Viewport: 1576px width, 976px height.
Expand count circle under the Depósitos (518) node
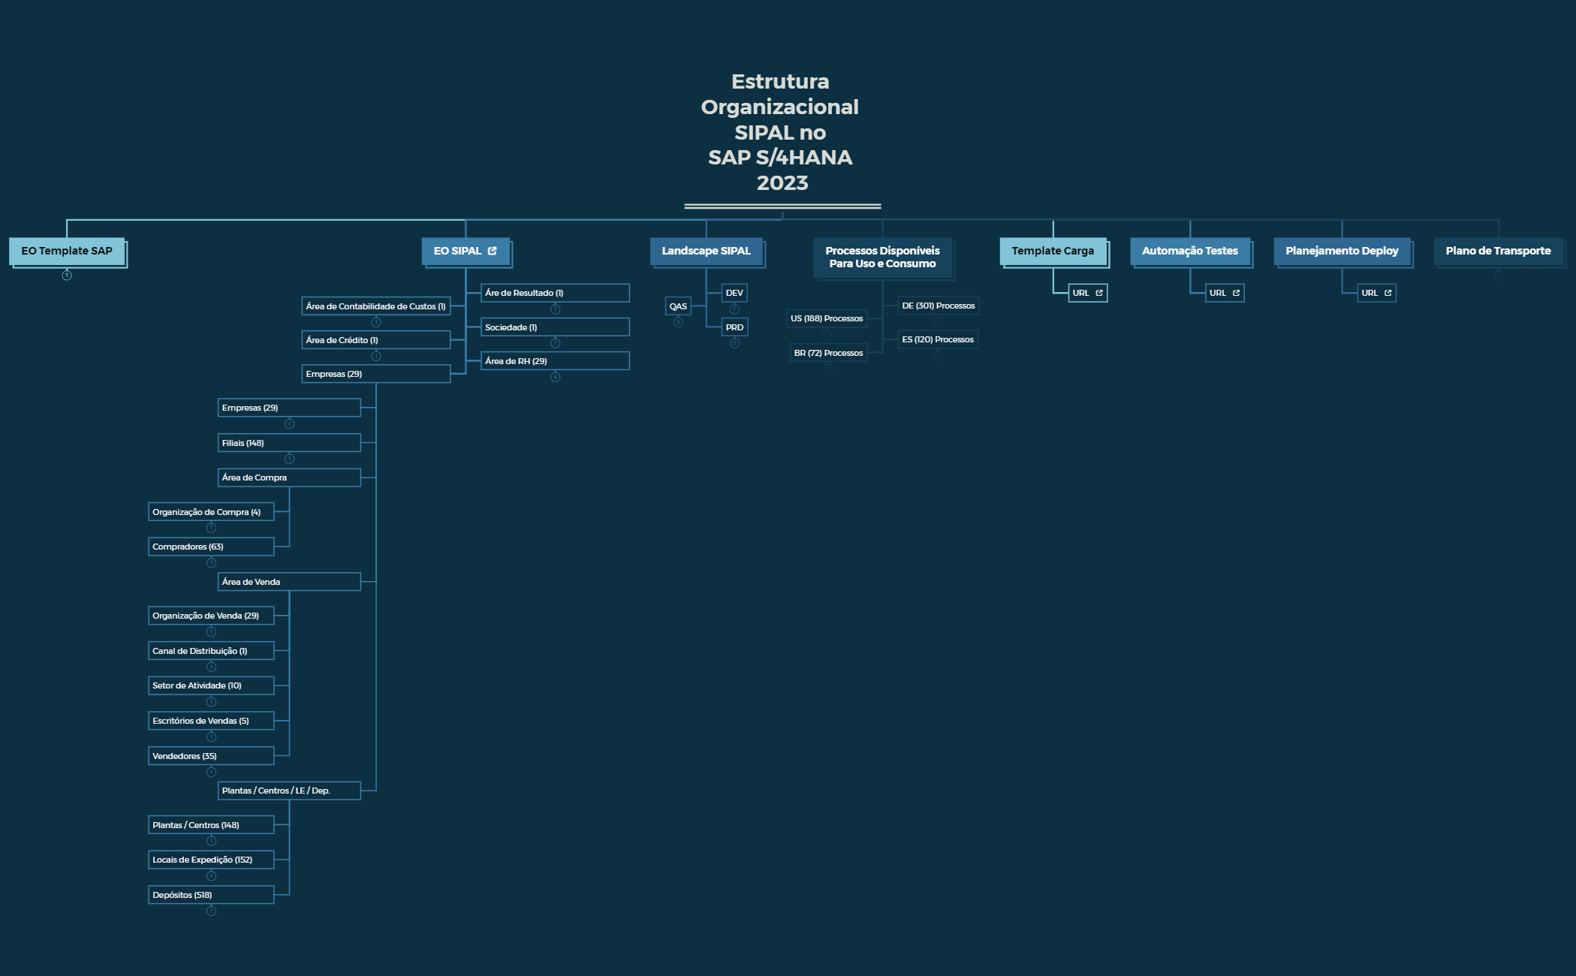211,911
